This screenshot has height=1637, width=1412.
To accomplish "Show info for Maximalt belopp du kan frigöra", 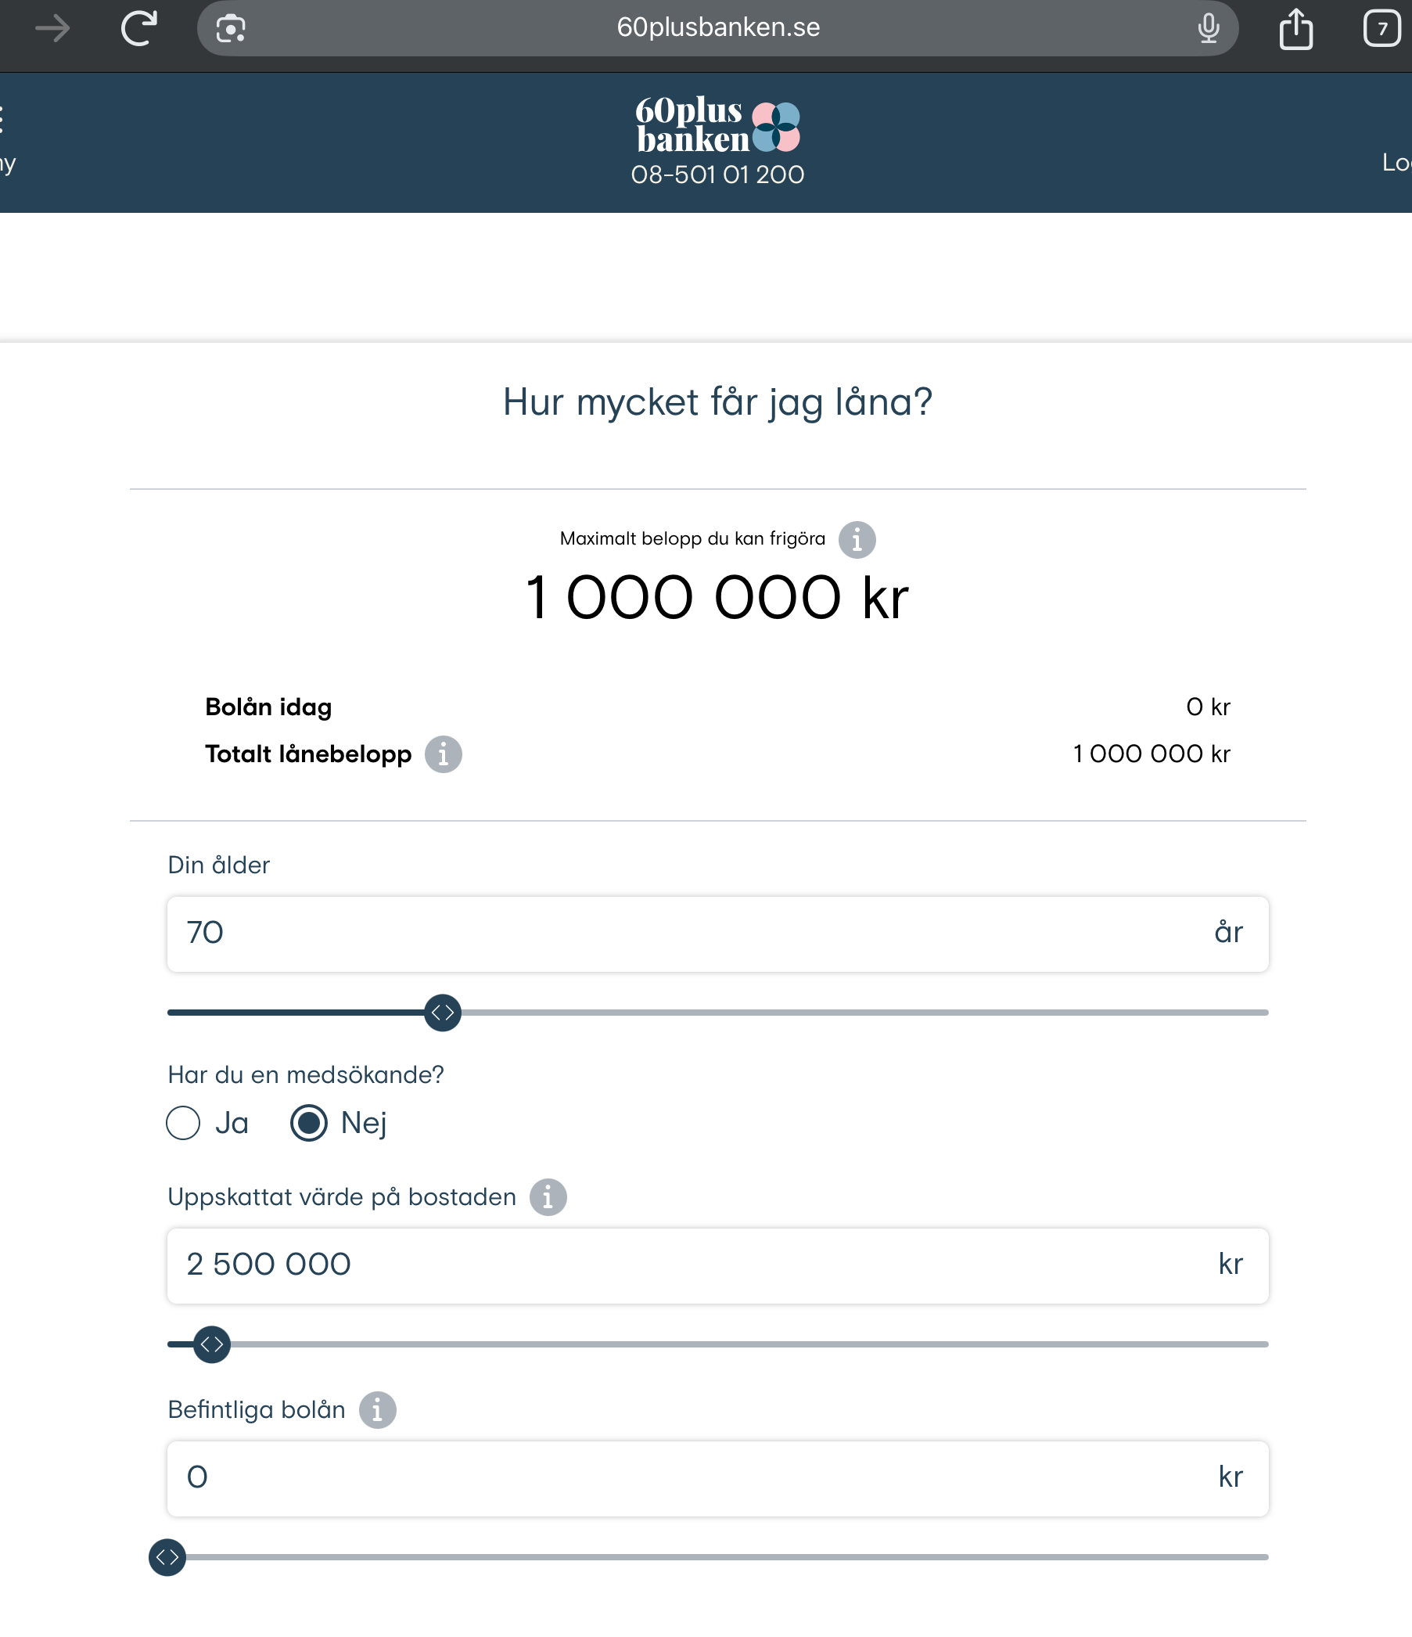I will tap(857, 540).
